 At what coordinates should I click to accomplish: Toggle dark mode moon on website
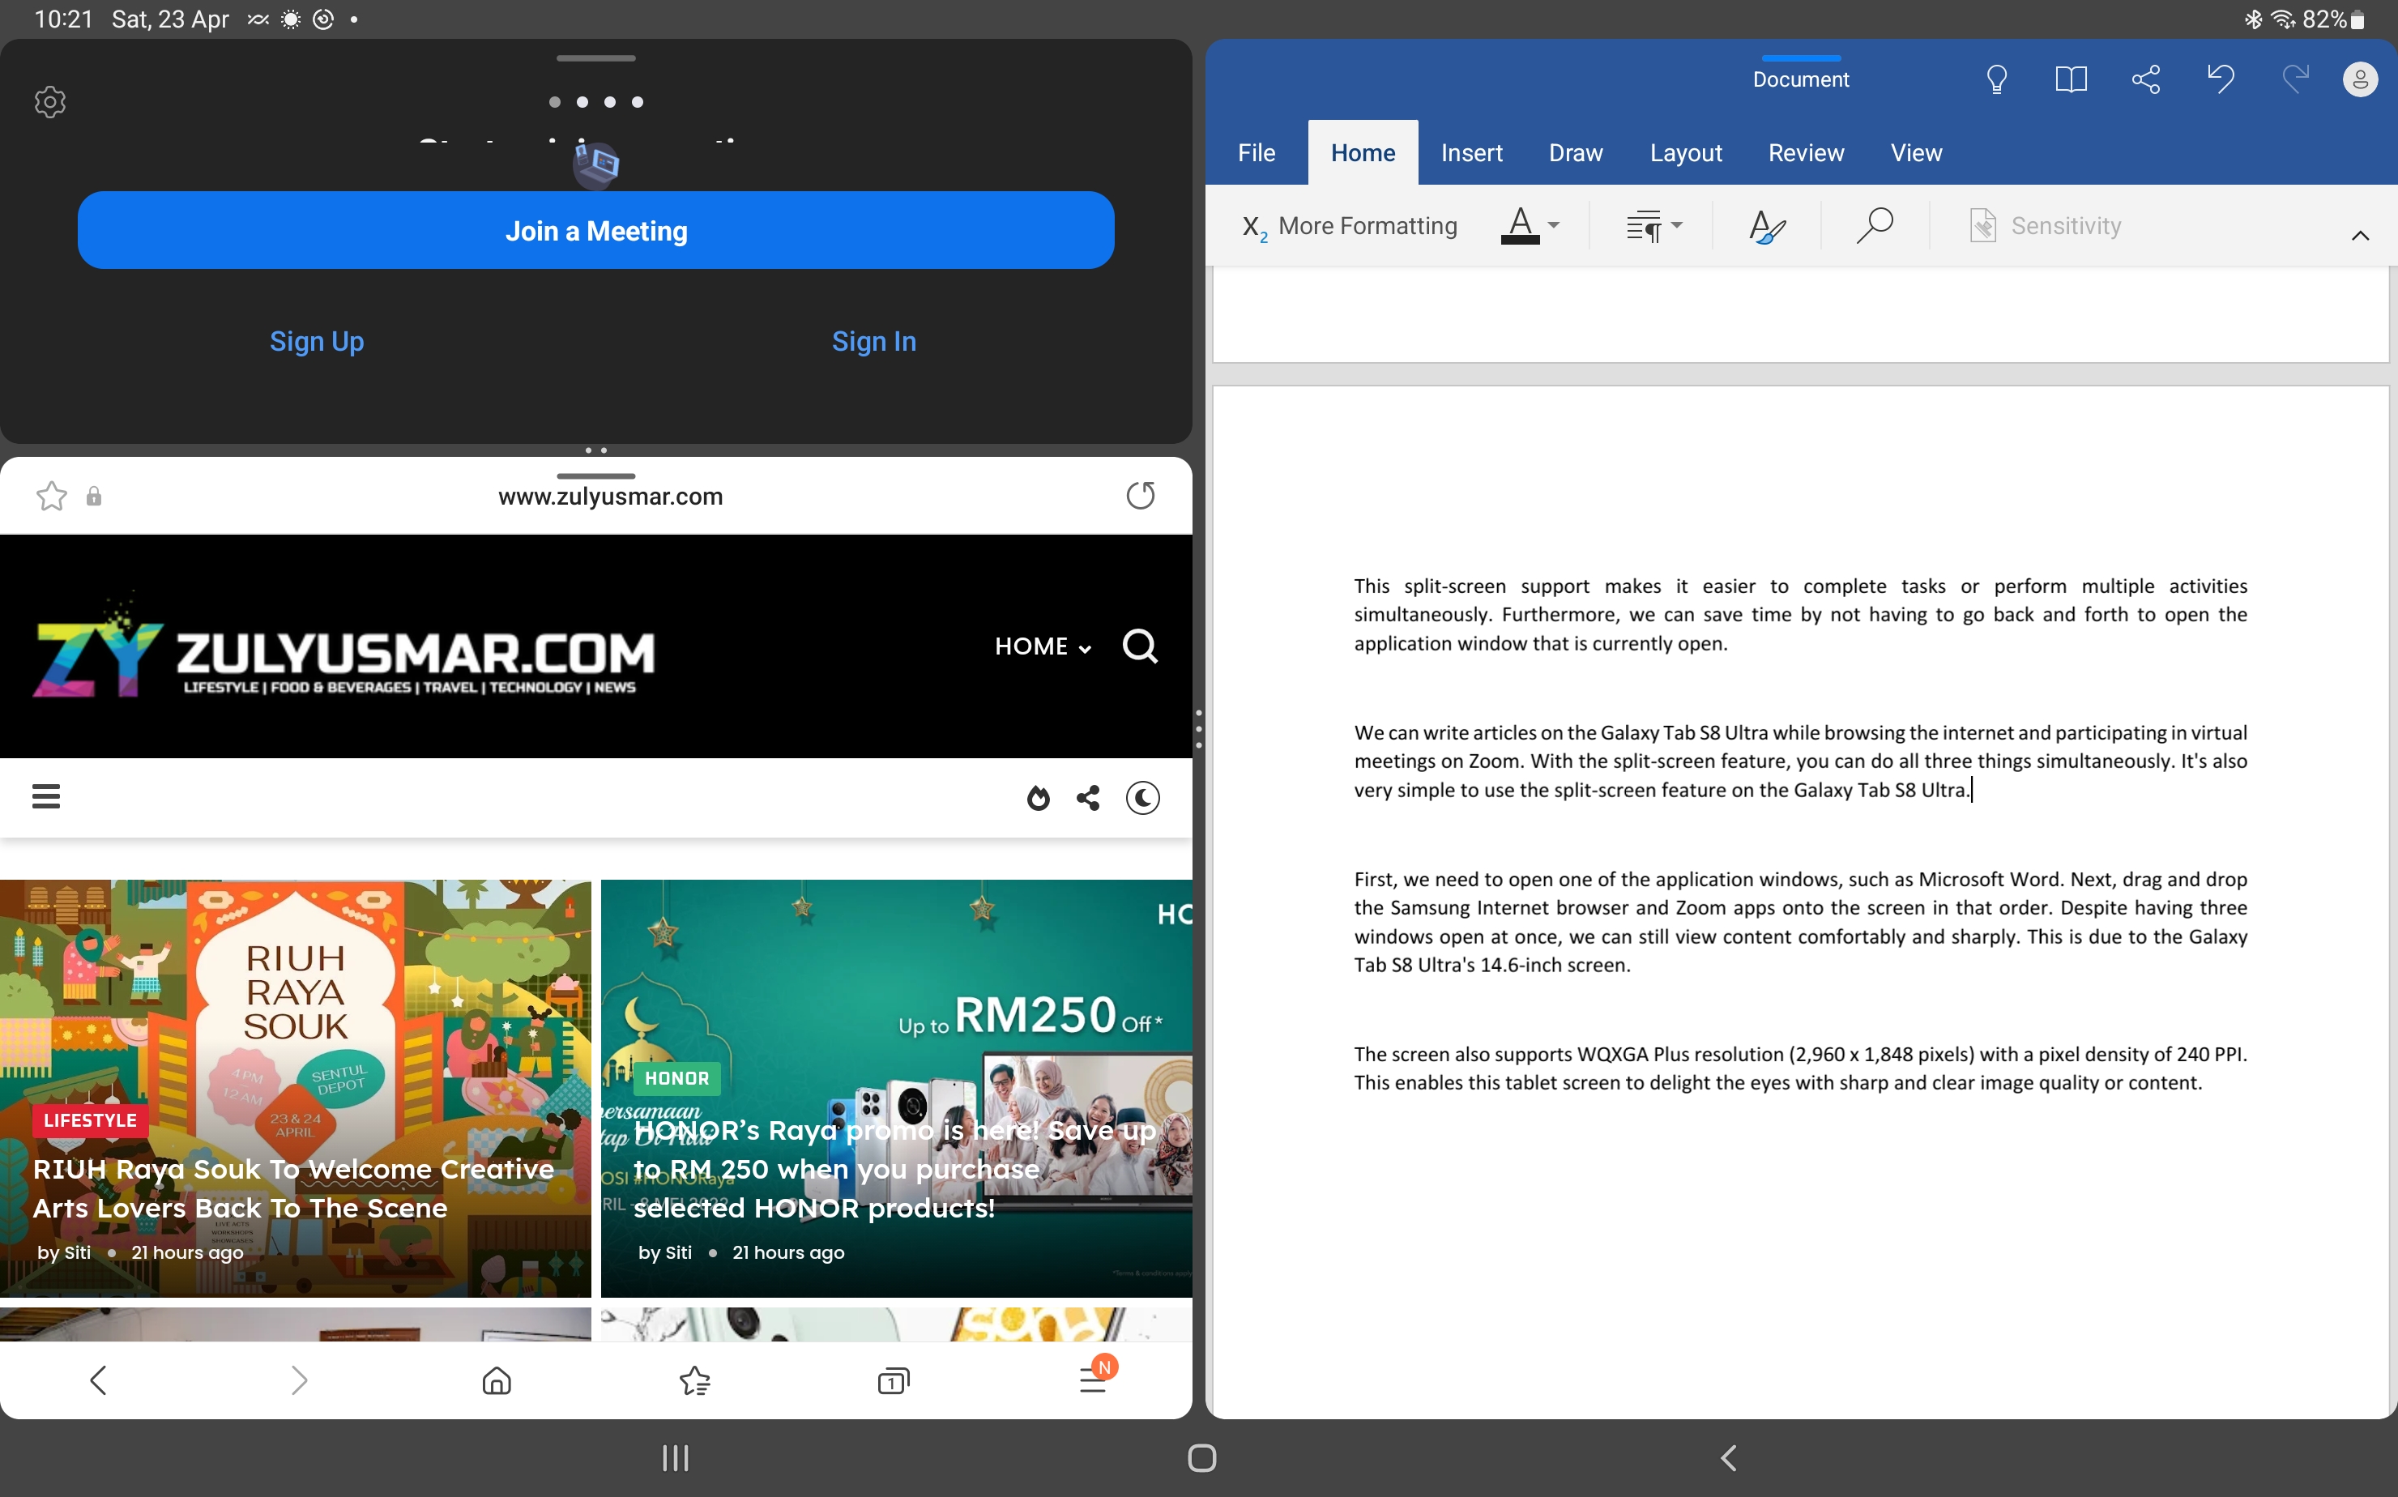tap(1142, 798)
